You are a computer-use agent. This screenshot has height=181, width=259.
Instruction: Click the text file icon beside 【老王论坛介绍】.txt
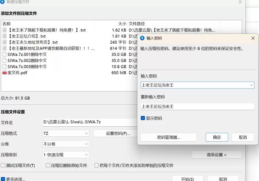[5, 36]
